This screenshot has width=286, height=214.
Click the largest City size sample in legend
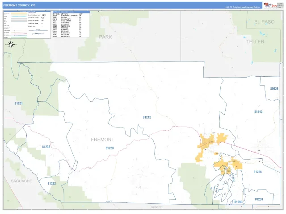43,15
